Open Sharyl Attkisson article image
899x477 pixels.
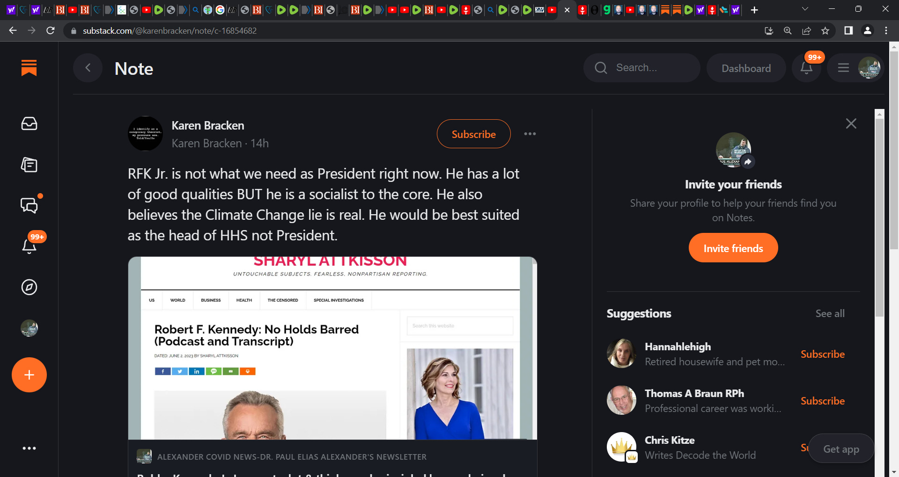click(332, 348)
